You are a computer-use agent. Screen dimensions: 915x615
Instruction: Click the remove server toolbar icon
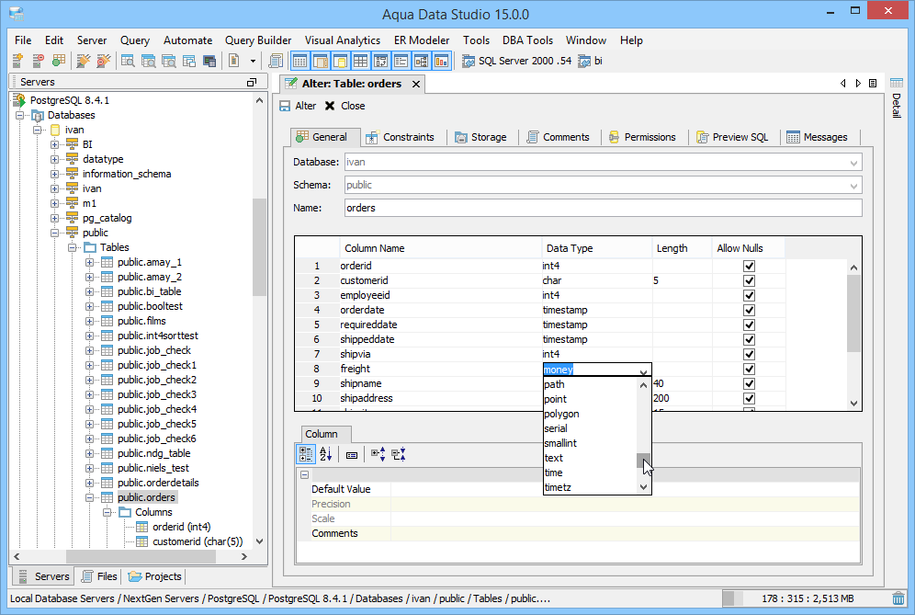38,61
